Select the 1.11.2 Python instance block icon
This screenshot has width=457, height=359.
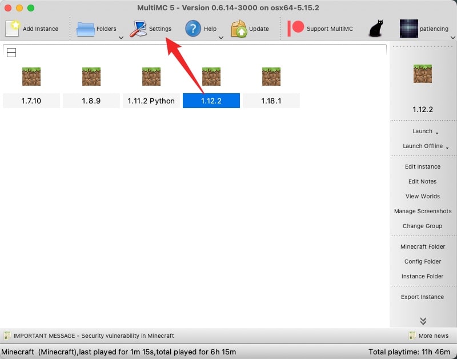pyautogui.click(x=151, y=77)
